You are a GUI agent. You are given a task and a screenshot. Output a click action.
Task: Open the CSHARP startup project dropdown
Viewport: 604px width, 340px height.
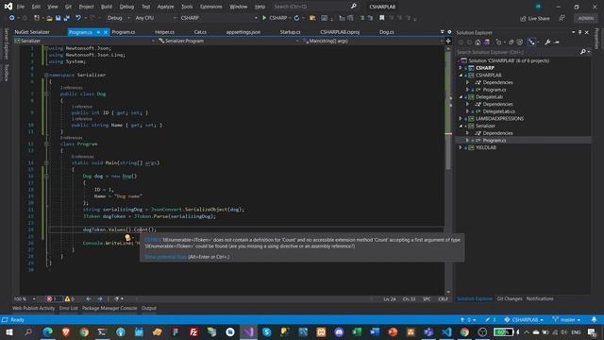(218, 18)
